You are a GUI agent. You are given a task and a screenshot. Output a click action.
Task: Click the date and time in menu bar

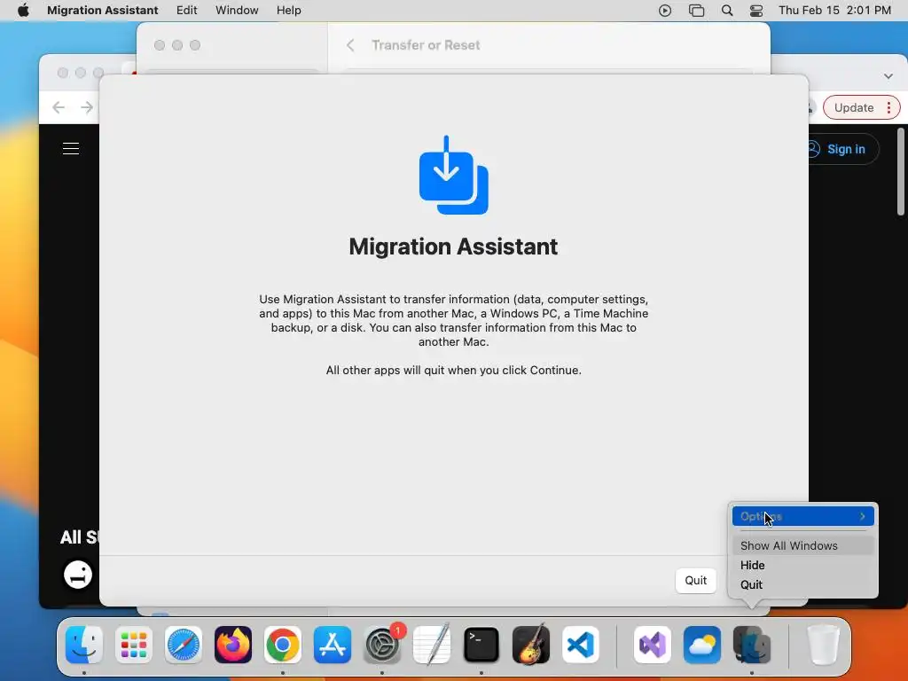834,11
